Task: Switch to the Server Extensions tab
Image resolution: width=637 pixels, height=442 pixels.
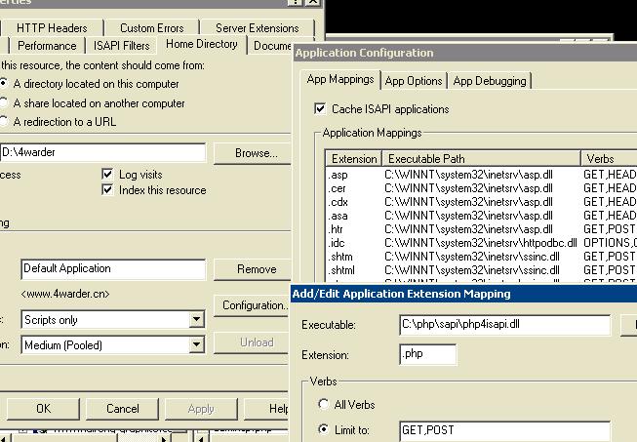Action: 258,28
